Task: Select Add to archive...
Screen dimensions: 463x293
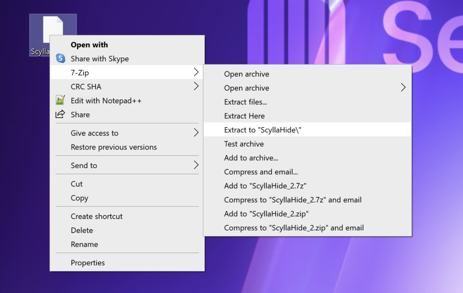Action: tap(251, 158)
